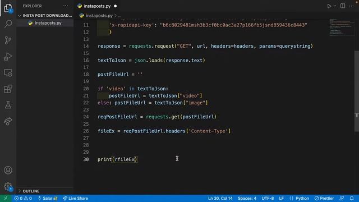Image resolution: width=359 pixels, height=202 pixels.
Task: Change indentation via Spaces: 4
Action: tap(247, 198)
